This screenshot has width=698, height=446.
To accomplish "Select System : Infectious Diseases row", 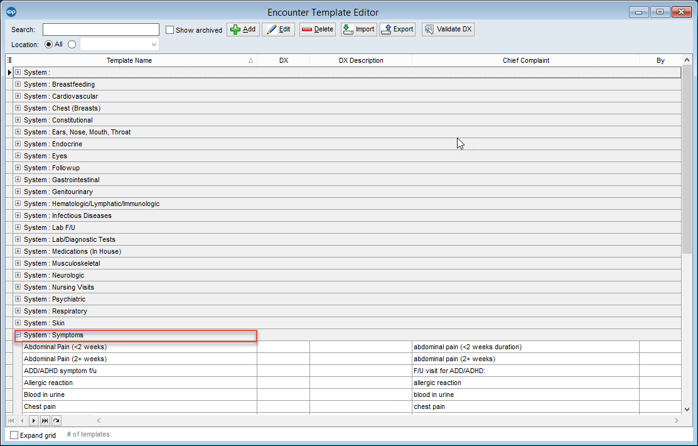I will tap(347, 215).
